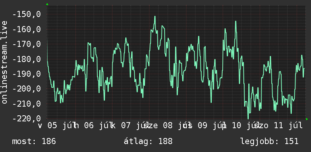Viewport: 311px width, 152px height.
Task: Select the 'sze 08 júl' date label
Action: coord(165,126)
